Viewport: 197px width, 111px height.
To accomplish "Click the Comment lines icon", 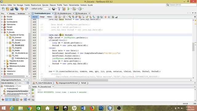I will pyautogui.click(x=113, y=17).
